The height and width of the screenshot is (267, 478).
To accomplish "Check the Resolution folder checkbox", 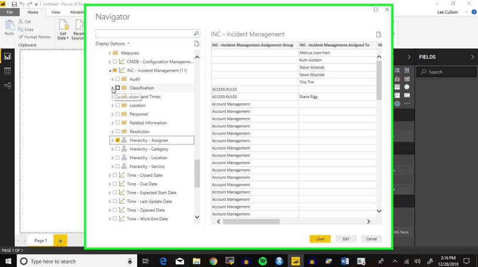I will (118, 131).
